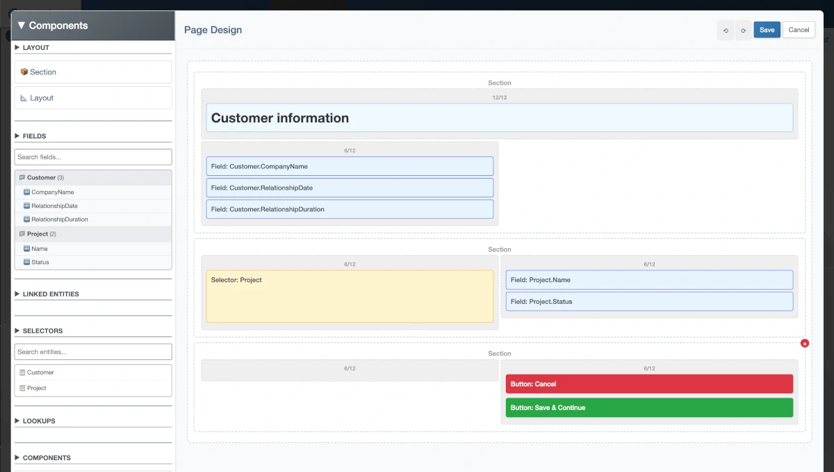Select the green Save & Continue button element
This screenshot has height=472, width=834.
(x=649, y=407)
